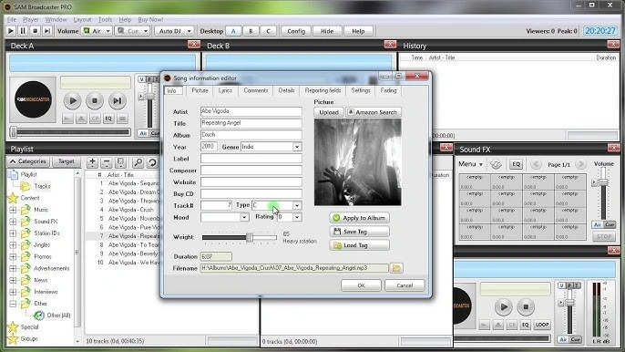625x352 pixels.
Task: Switch to the Fading tab
Action: [388, 90]
